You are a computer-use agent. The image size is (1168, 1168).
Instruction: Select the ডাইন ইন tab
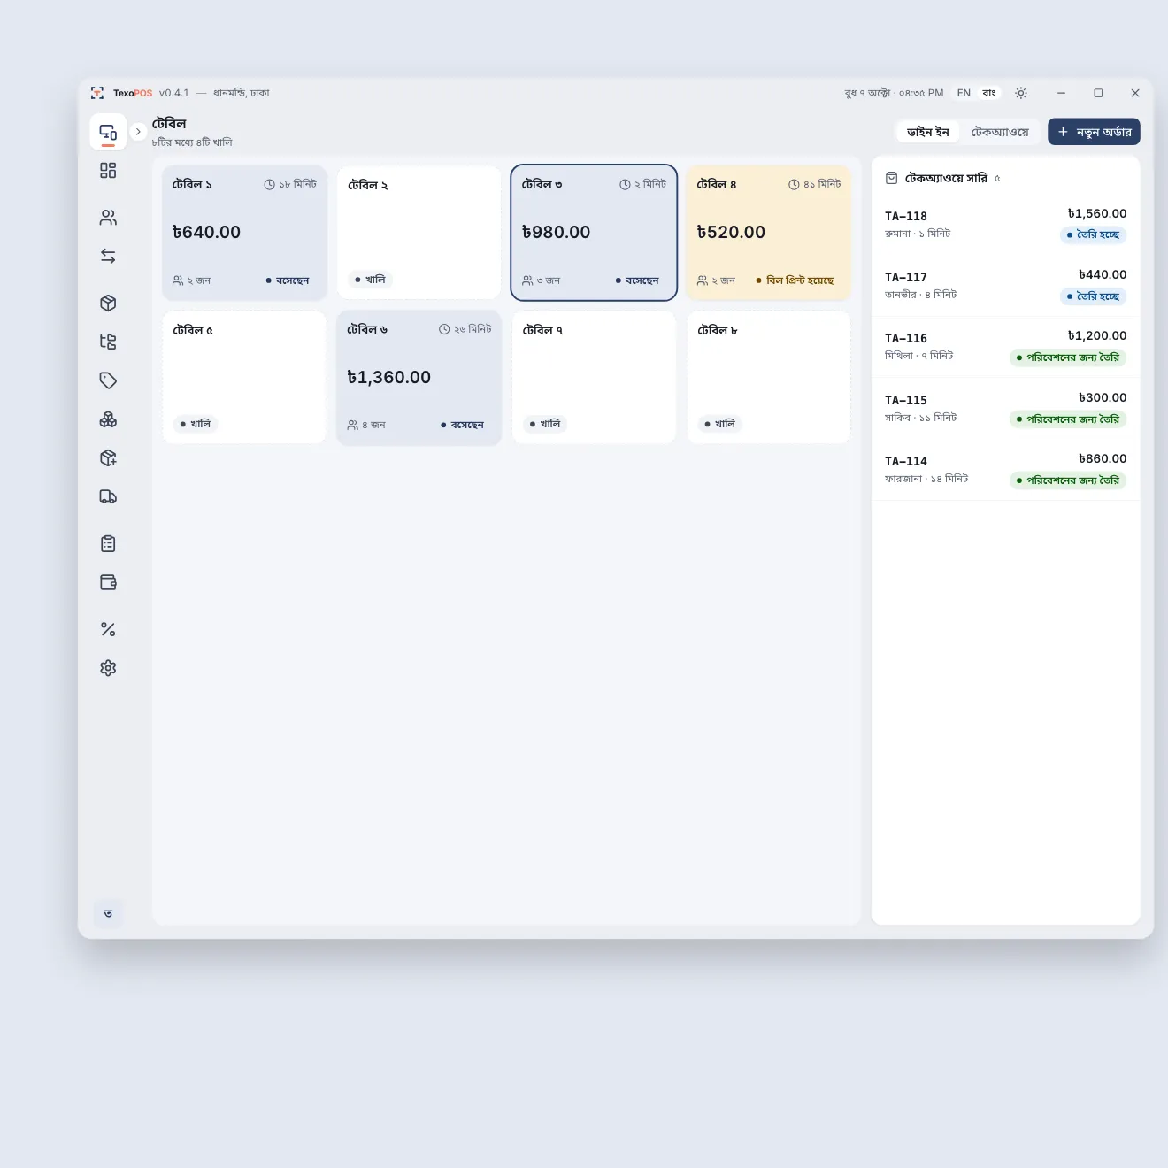928,132
